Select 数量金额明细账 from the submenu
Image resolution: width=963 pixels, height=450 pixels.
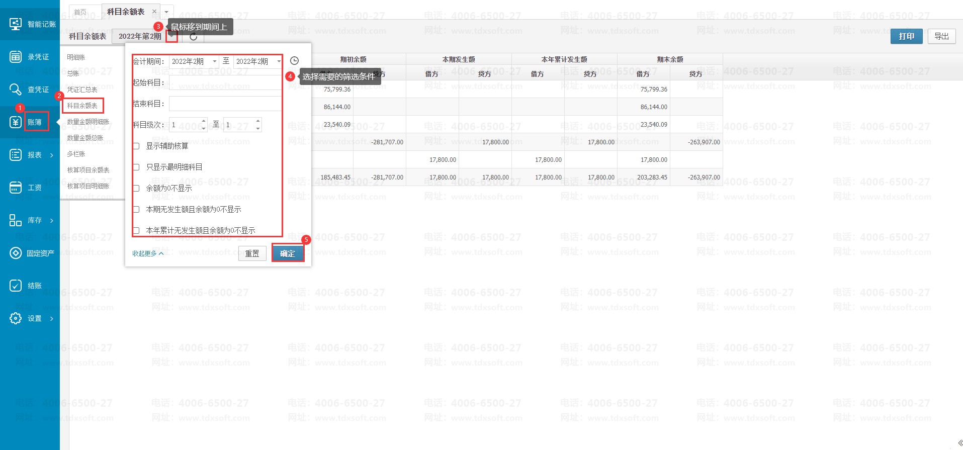pyautogui.click(x=88, y=122)
